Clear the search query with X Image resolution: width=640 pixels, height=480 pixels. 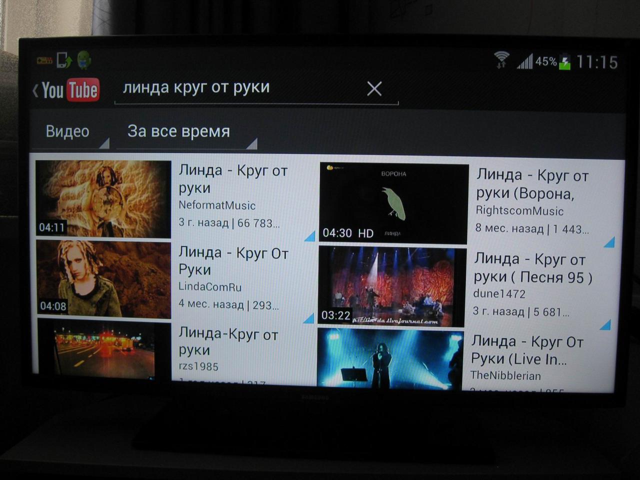click(x=374, y=89)
